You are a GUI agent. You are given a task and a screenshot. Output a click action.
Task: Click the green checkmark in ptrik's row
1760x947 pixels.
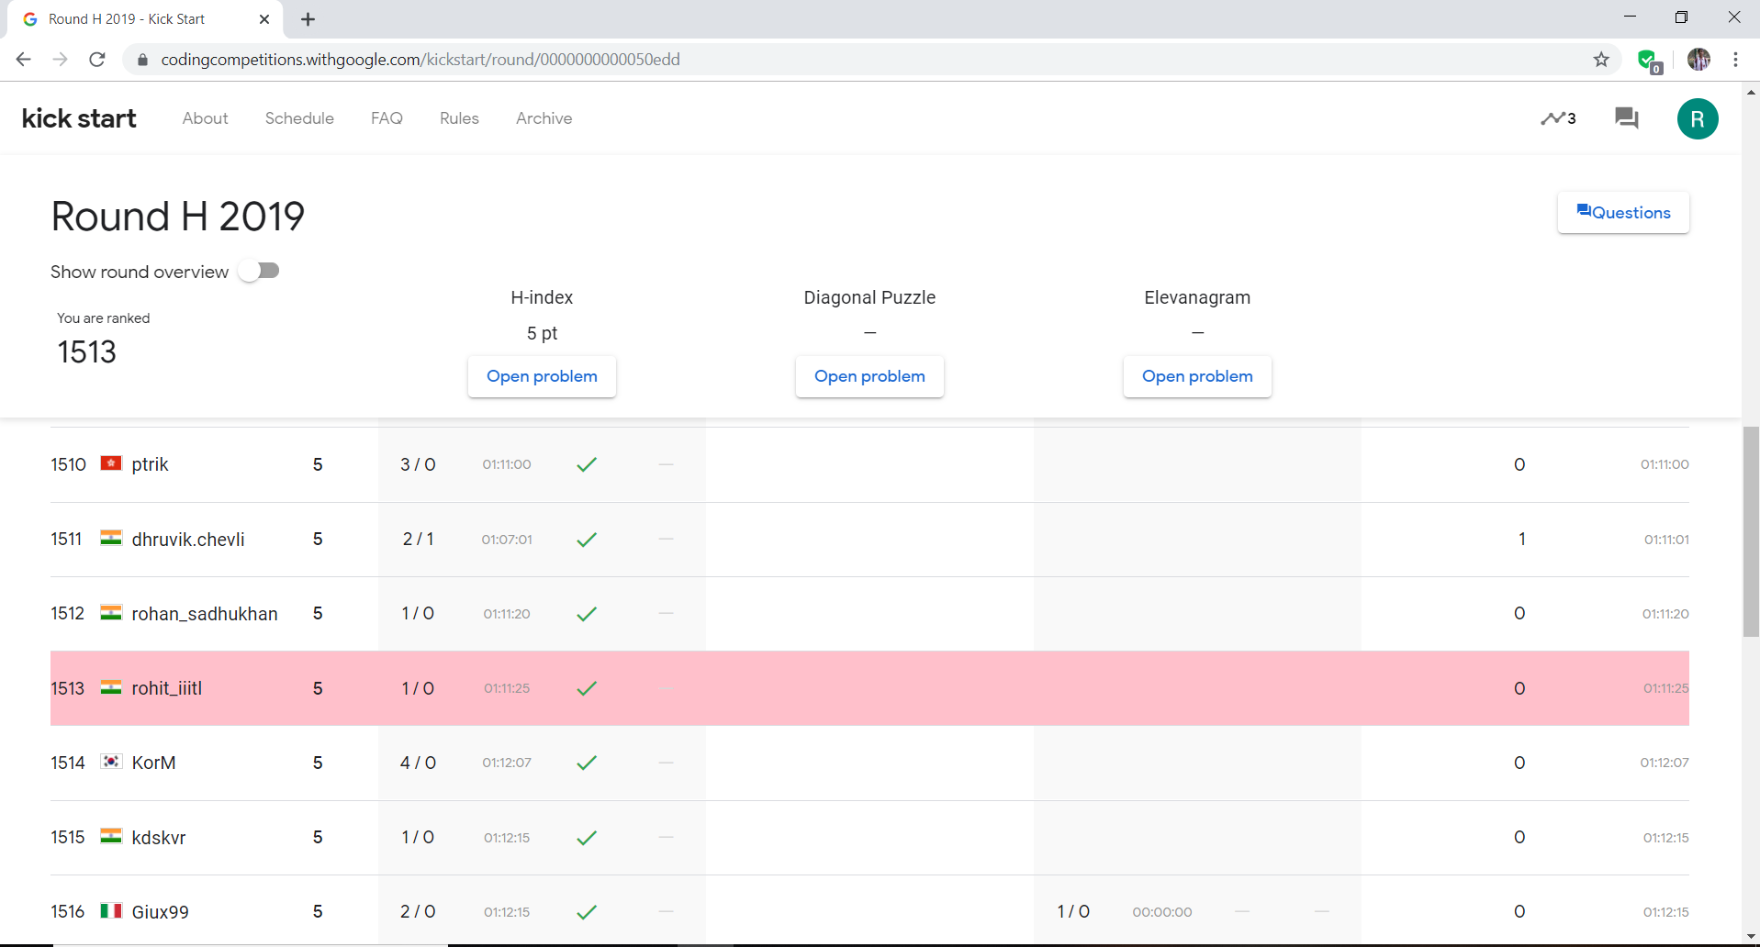point(587,464)
